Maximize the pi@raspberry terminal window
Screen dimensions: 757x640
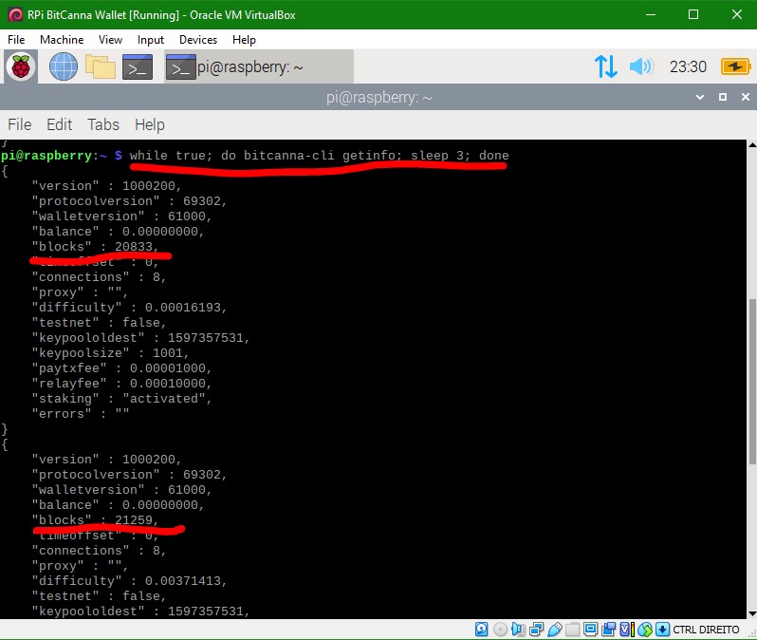tap(723, 97)
